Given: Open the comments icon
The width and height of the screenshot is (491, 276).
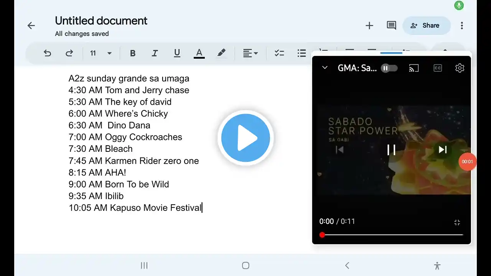Looking at the screenshot, I should click(x=391, y=26).
